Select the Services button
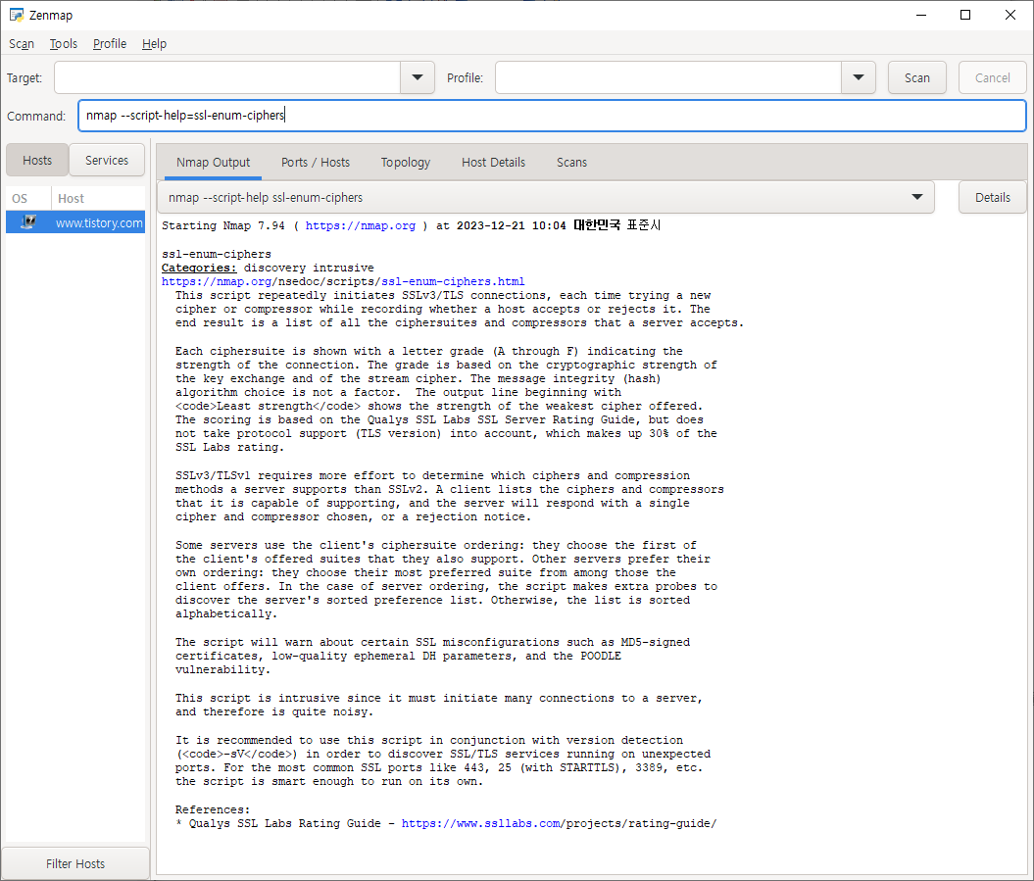1034x881 pixels. click(x=107, y=161)
